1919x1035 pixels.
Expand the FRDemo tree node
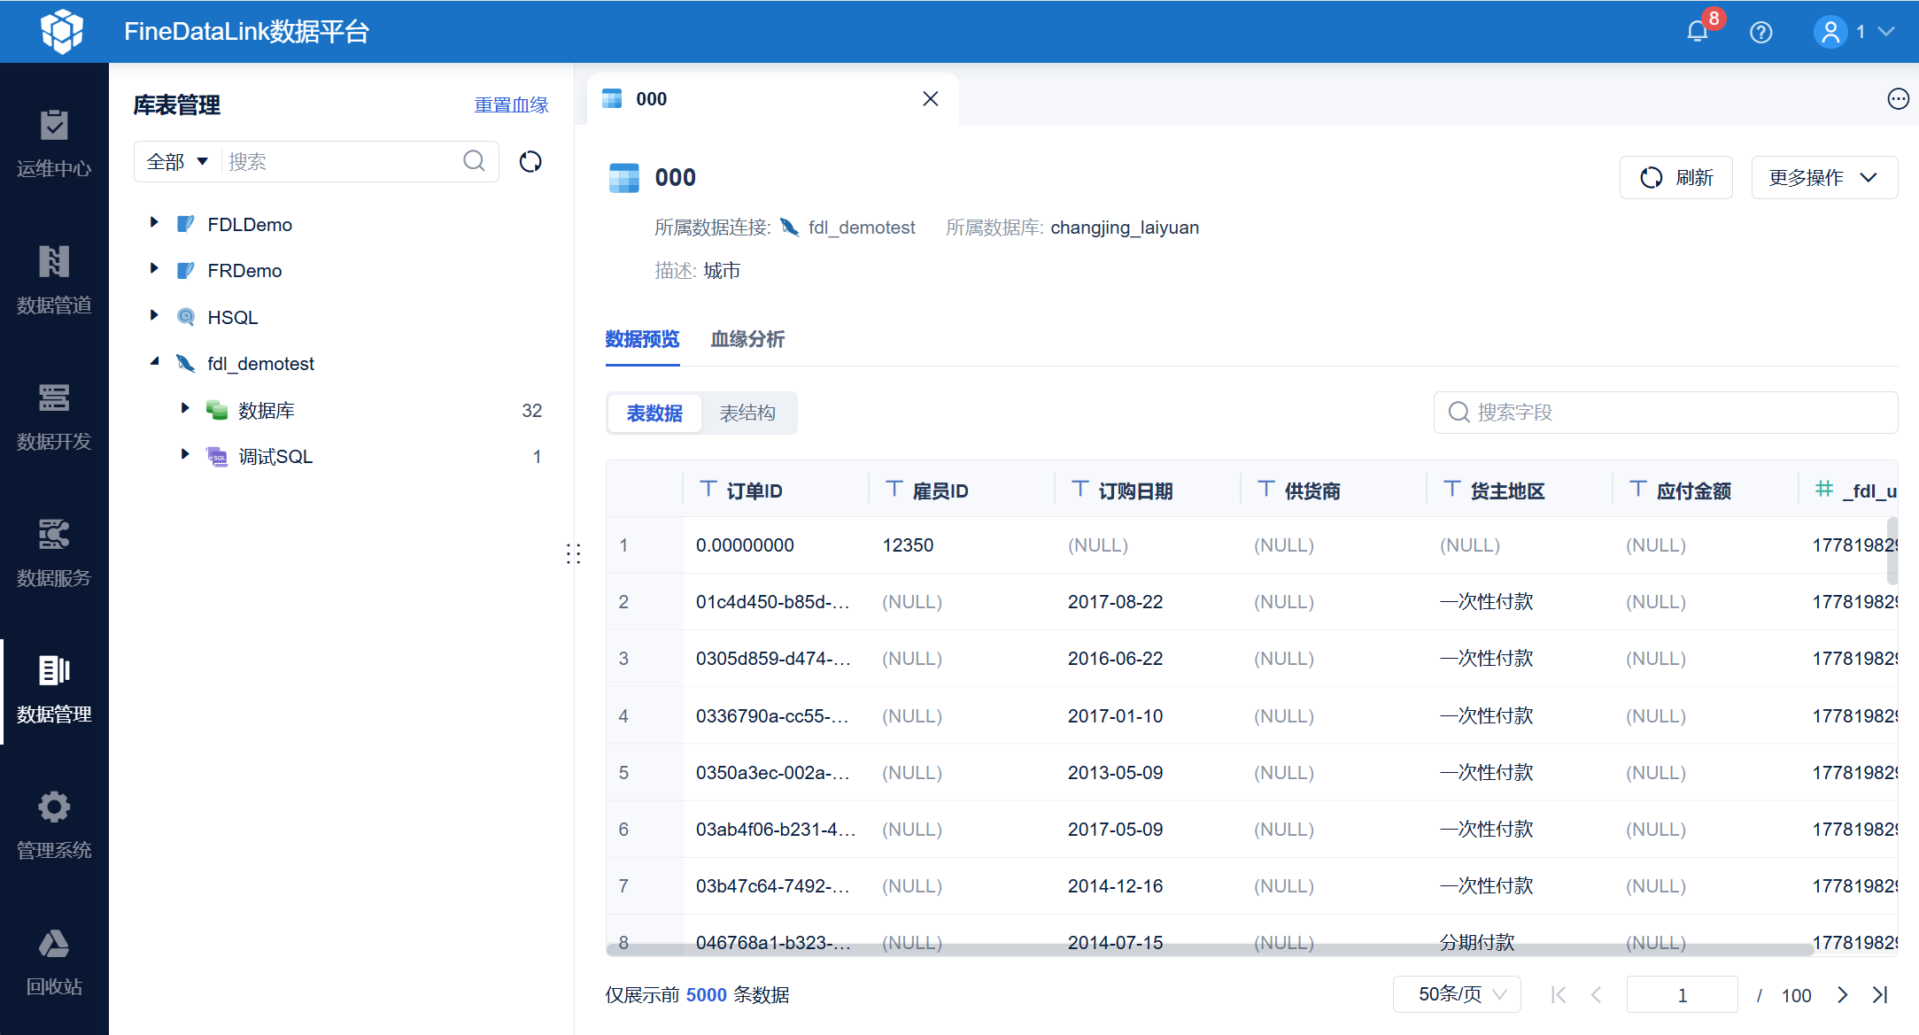click(x=154, y=269)
